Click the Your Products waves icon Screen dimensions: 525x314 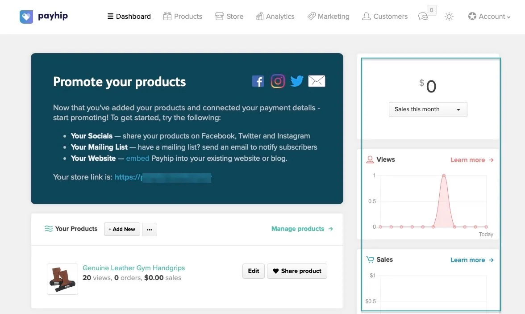[x=49, y=229]
